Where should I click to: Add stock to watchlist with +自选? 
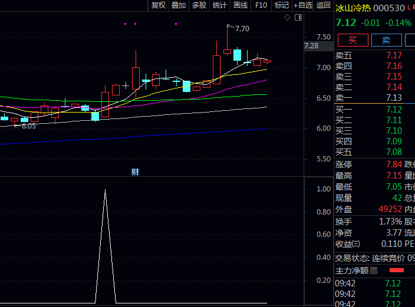tap(303, 5)
